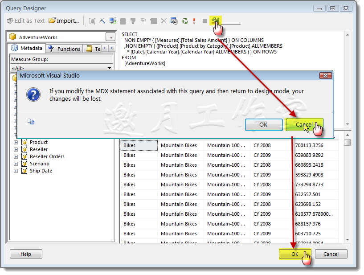Viewport: 364px width, 275px height.
Task: Open the Import query option
Action: coord(64,21)
